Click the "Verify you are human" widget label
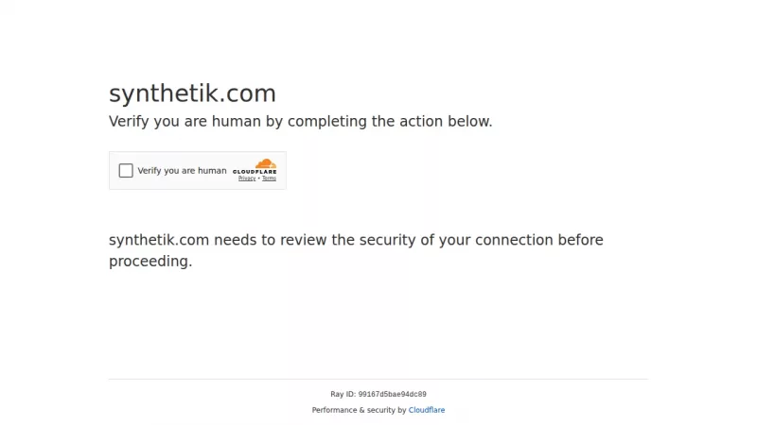 182,171
